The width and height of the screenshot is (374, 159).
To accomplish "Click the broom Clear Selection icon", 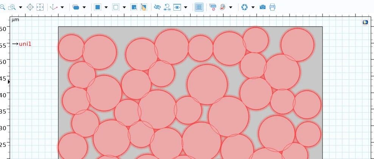I will (x=143, y=7).
